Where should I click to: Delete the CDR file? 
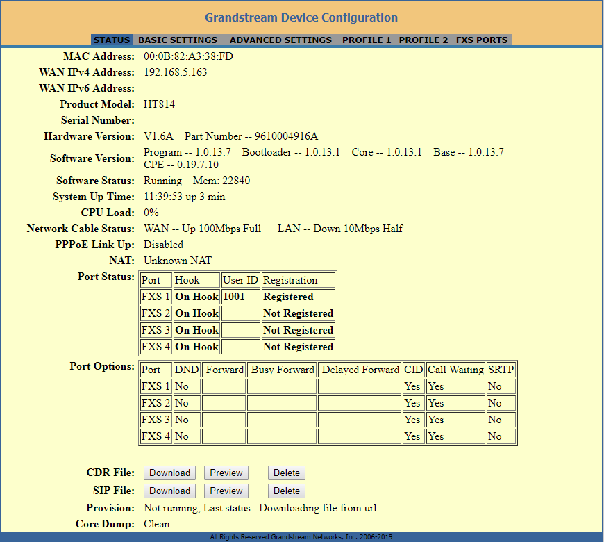(287, 473)
